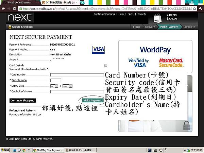
Task: Launch Windows Media Player from quick launch
Action: click(19, 150)
